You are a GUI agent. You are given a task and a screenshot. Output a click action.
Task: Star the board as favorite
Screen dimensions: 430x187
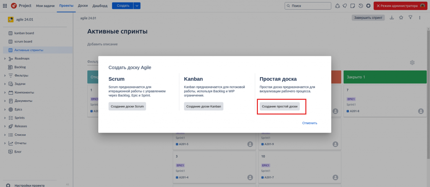401,18
